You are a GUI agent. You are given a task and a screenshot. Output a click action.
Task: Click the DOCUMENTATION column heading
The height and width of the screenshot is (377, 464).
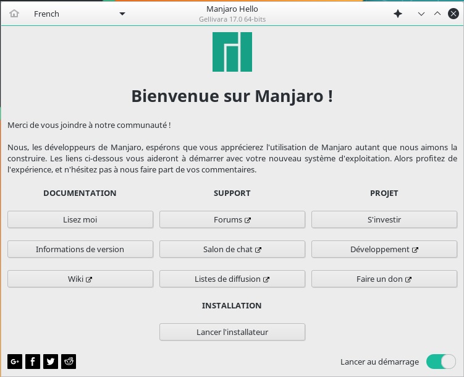pos(80,193)
